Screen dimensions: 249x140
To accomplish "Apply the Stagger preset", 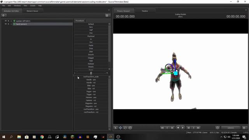I will (x=91, y=58).
